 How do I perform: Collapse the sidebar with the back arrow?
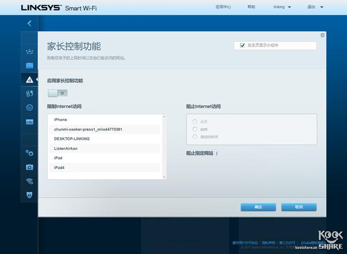(29, 23)
